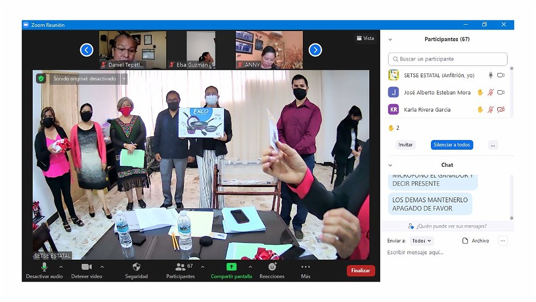Collapse the Chat panel header
Screen dimensions: 536x302
pos(390,165)
